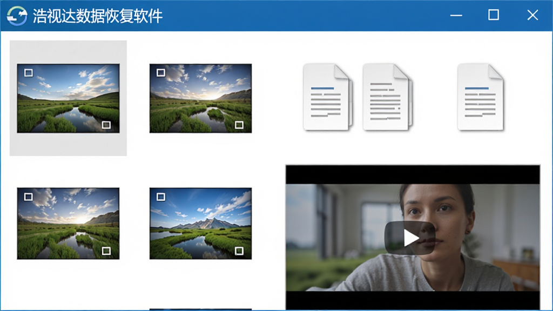Select the upper-right landscape photo thumbnail
553x311 pixels.
point(200,98)
